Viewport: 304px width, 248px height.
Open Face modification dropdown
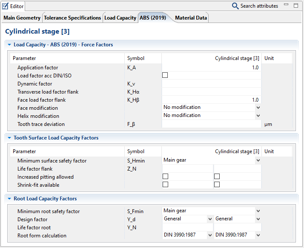(x=258, y=108)
